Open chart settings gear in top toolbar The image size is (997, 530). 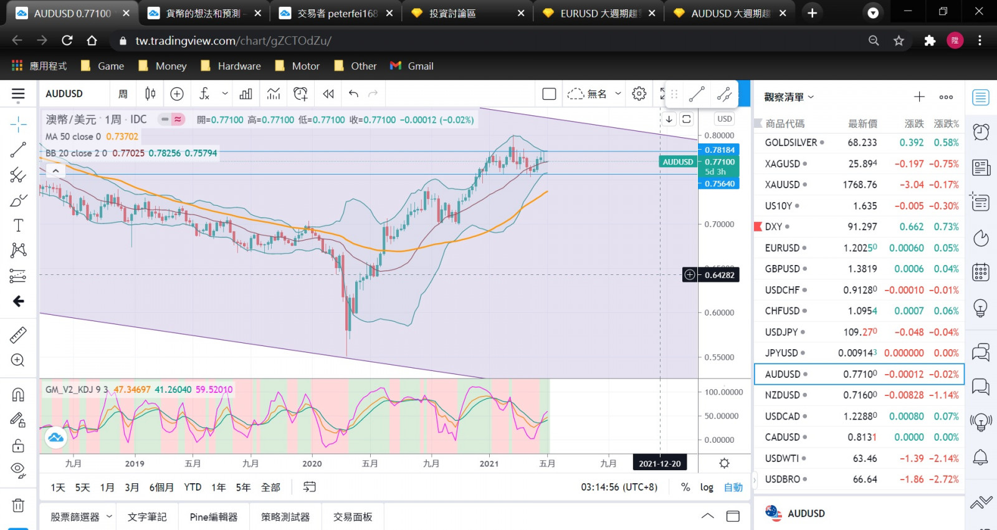pyautogui.click(x=639, y=94)
